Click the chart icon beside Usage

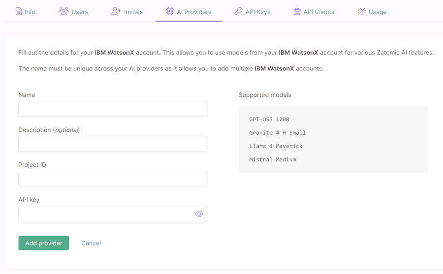(361, 11)
